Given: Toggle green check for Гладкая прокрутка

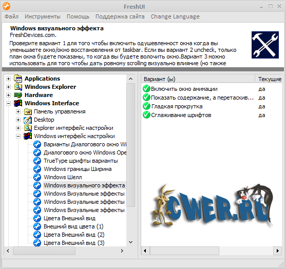Looking at the screenshot, I should pyautogui.click(x=146, y=106).
